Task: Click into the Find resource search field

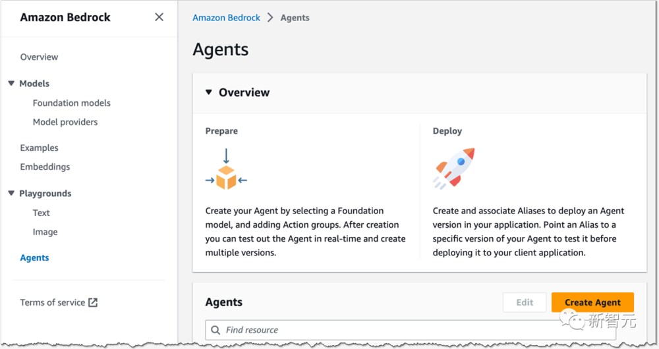Action: pyautogui.click(x=411, y=330)
